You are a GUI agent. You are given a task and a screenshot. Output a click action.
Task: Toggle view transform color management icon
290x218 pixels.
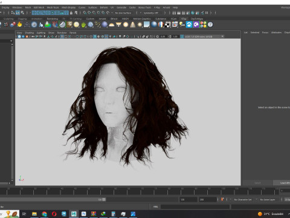pos(182,36)
